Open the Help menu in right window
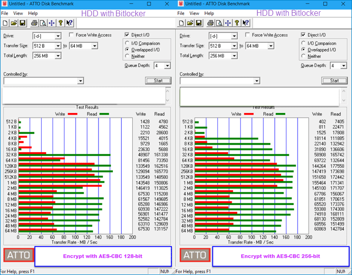The height and width of the screenshot is (275, 352). (x=209, y=13)
